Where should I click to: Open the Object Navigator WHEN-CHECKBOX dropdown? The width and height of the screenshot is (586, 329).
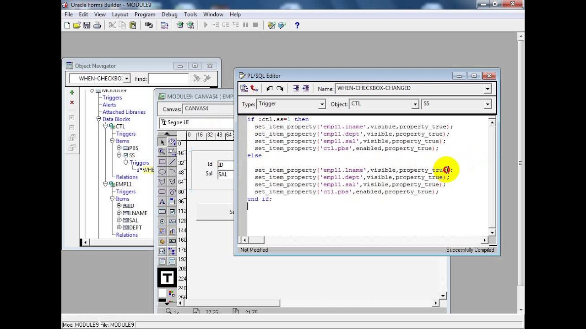pos(127,79)
